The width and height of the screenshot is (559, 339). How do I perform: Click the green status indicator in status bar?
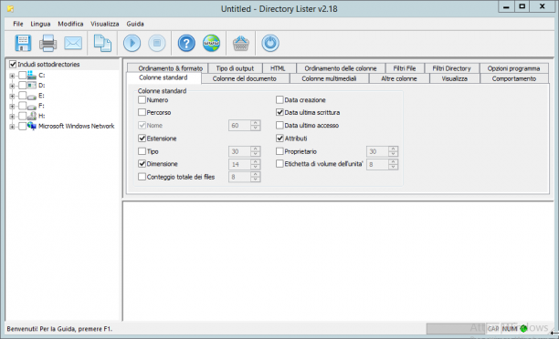(523, 328)
